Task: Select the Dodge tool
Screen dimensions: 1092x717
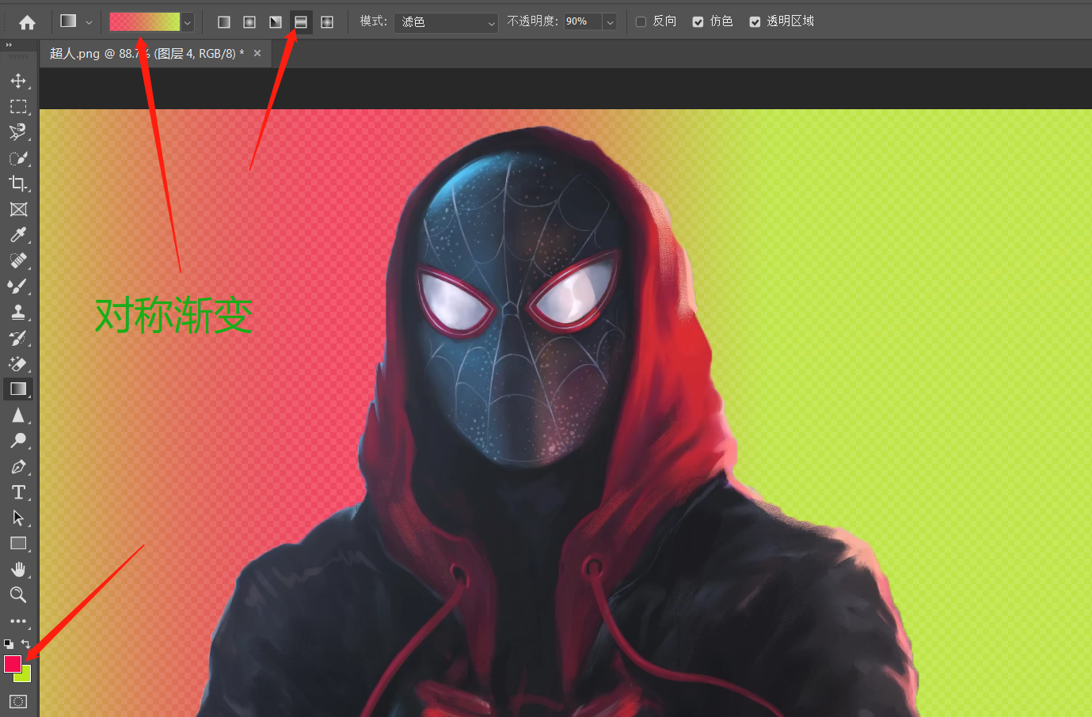Action: [18, 441]
